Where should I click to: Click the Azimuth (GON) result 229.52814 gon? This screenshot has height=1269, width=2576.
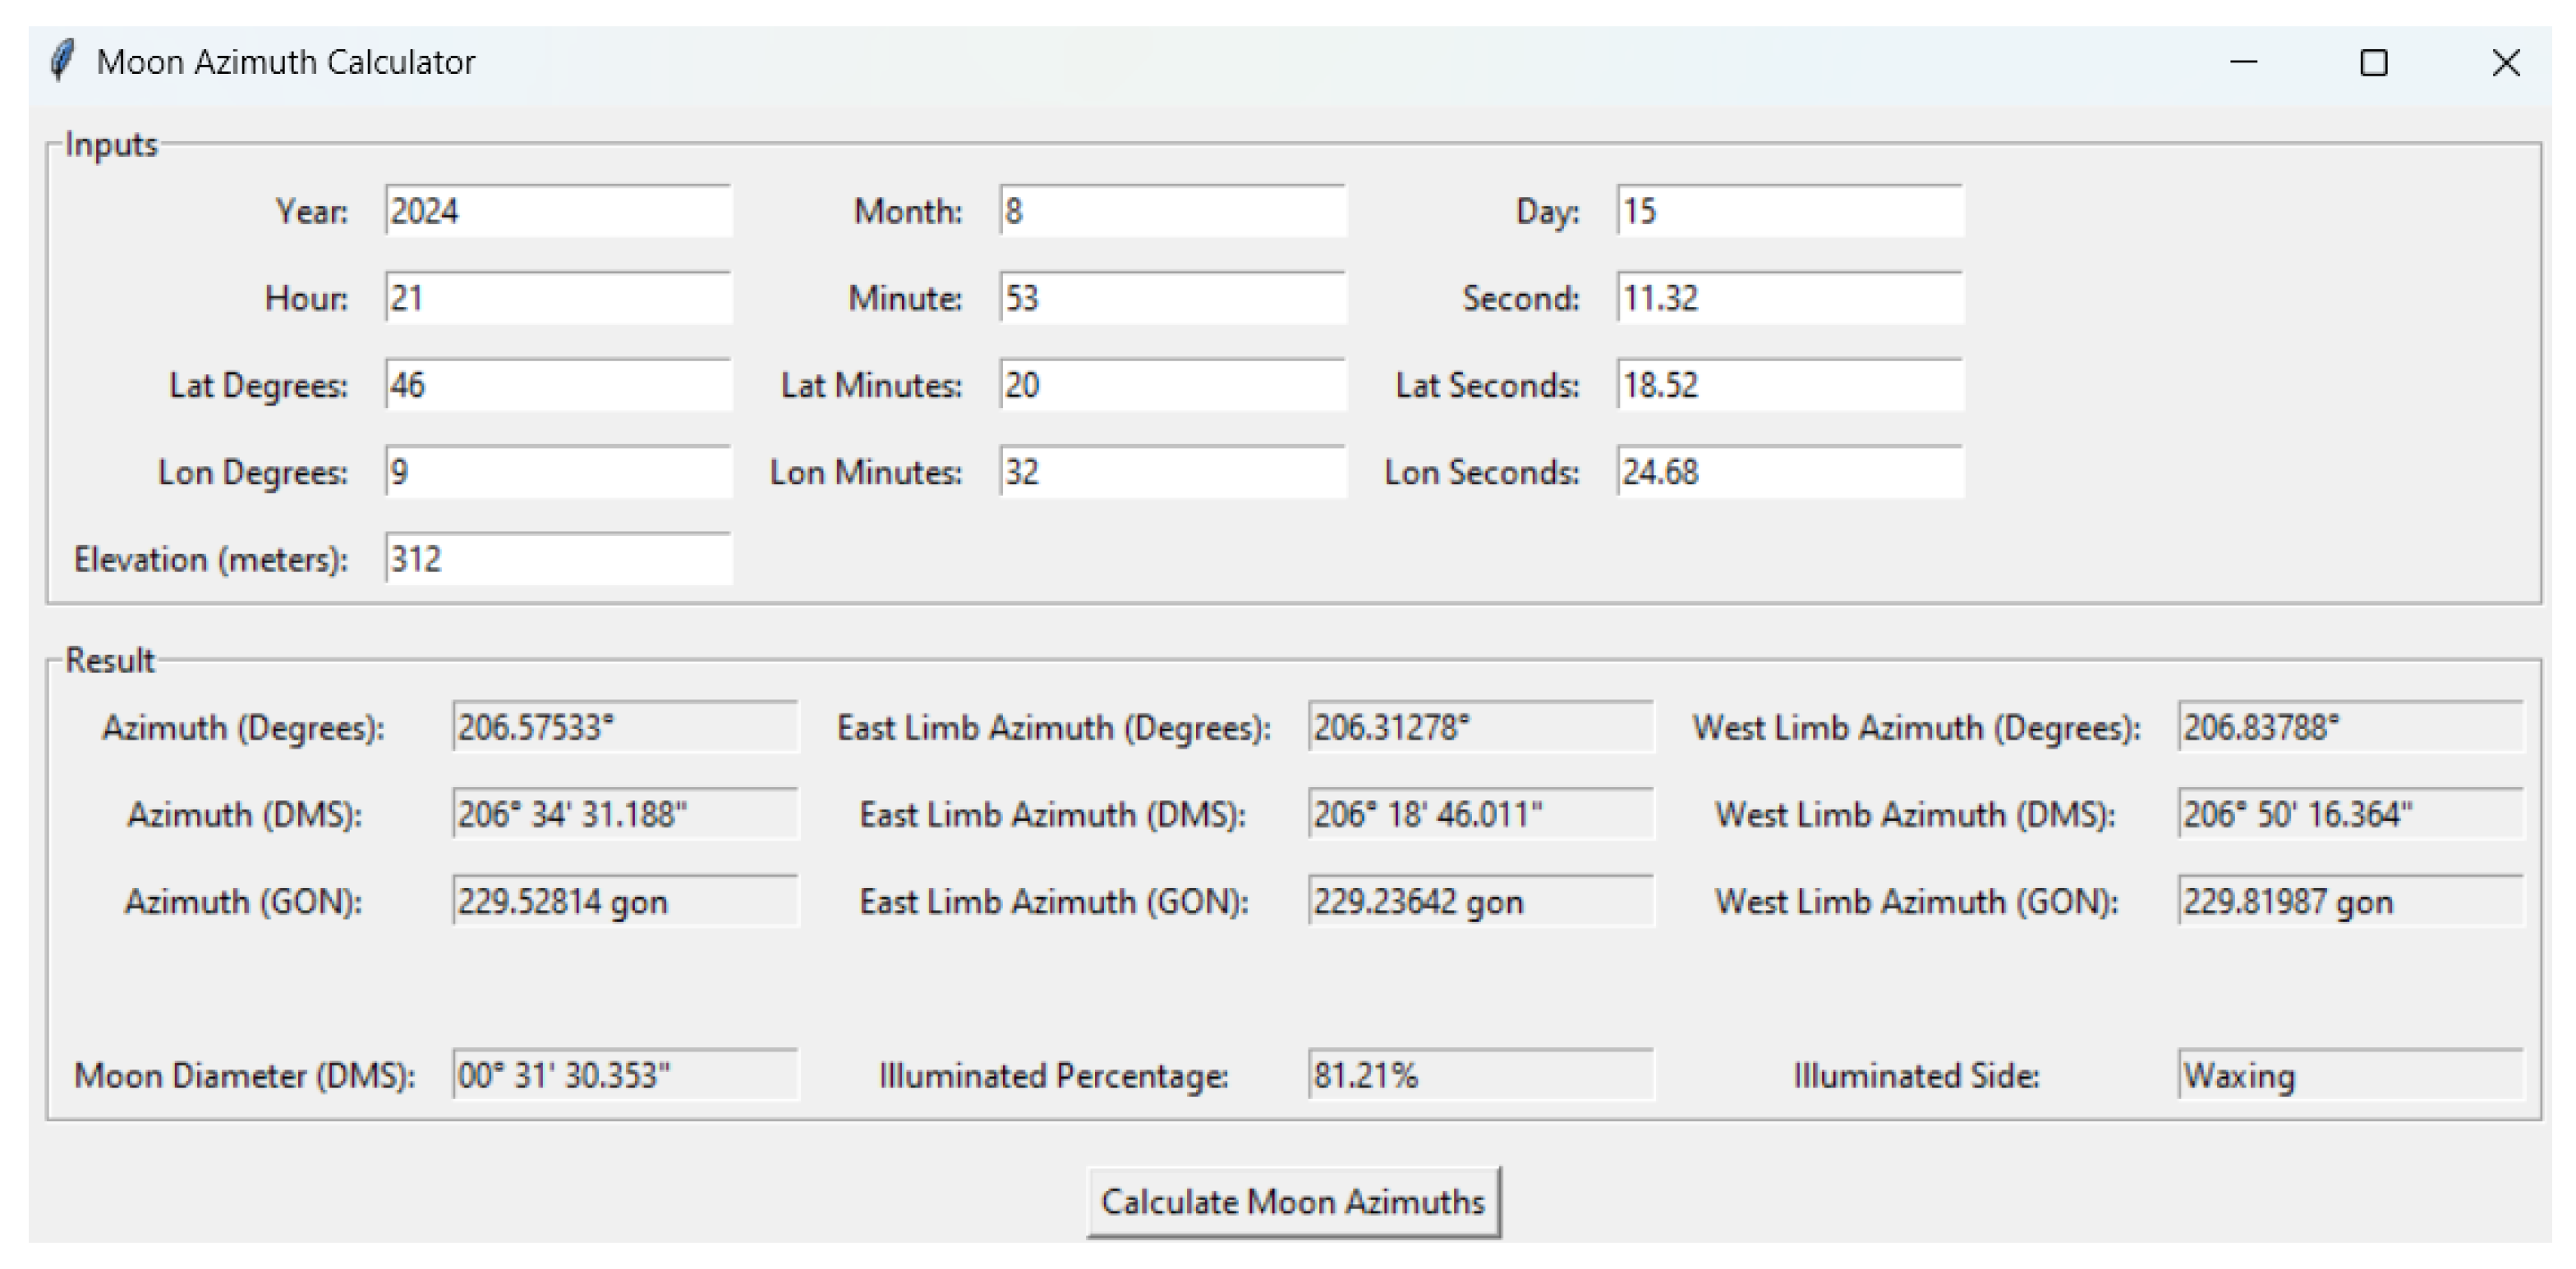pos(625,900)
